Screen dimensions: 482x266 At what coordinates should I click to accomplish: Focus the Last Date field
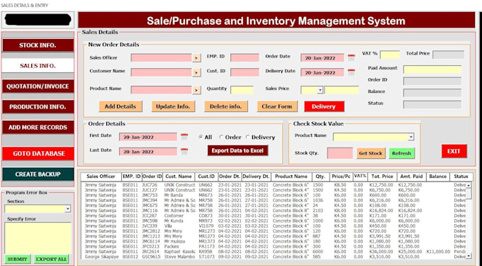tap(148, 152)
